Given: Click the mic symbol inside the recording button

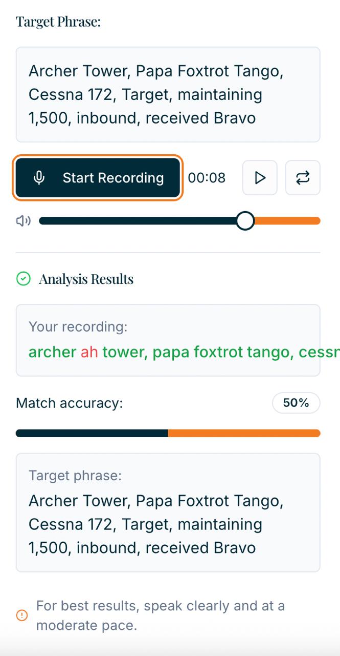Looking at the screenshot, I should point(39,178).
